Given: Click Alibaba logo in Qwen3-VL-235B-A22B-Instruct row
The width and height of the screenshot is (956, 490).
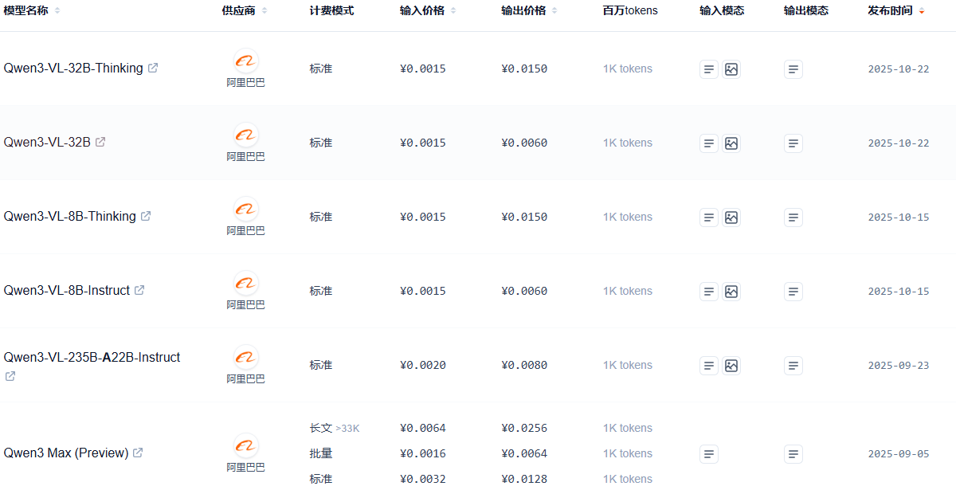Looking at the screenshot, I should click(245, 357).
